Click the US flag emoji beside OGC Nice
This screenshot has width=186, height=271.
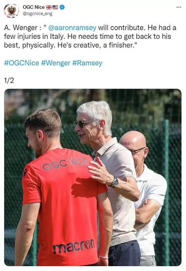click(55, 7)
